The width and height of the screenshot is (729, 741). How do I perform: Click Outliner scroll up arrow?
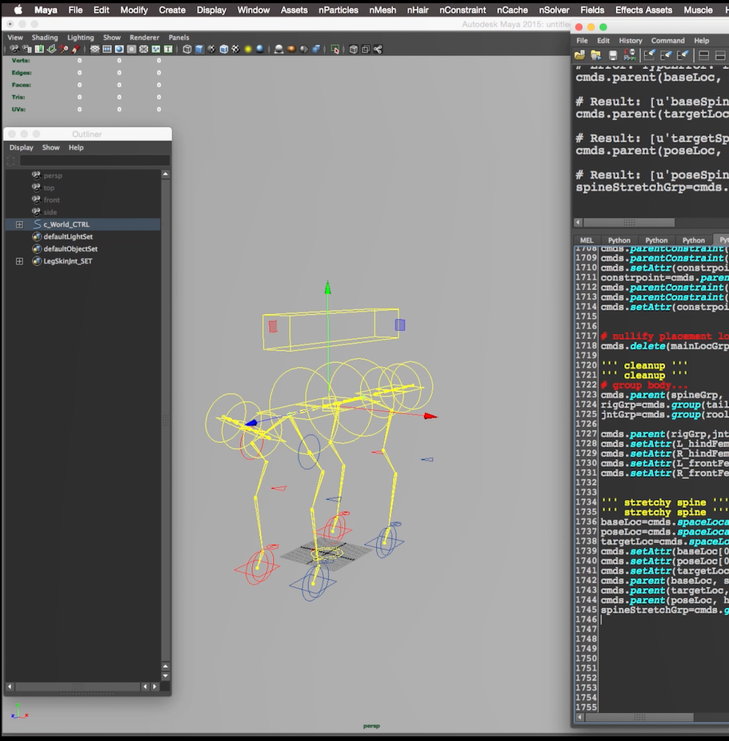pos(166,175)
